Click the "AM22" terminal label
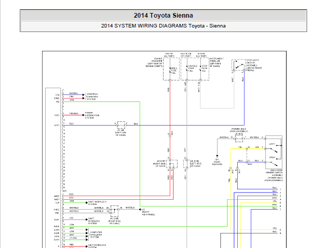The image size is (312, 248). (57, 196)
